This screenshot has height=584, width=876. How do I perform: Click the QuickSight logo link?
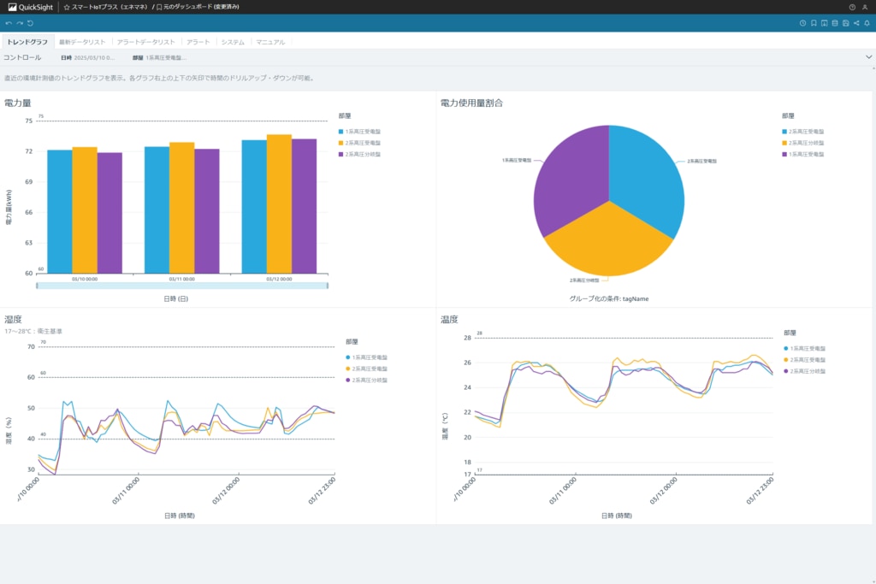[30, 7]
